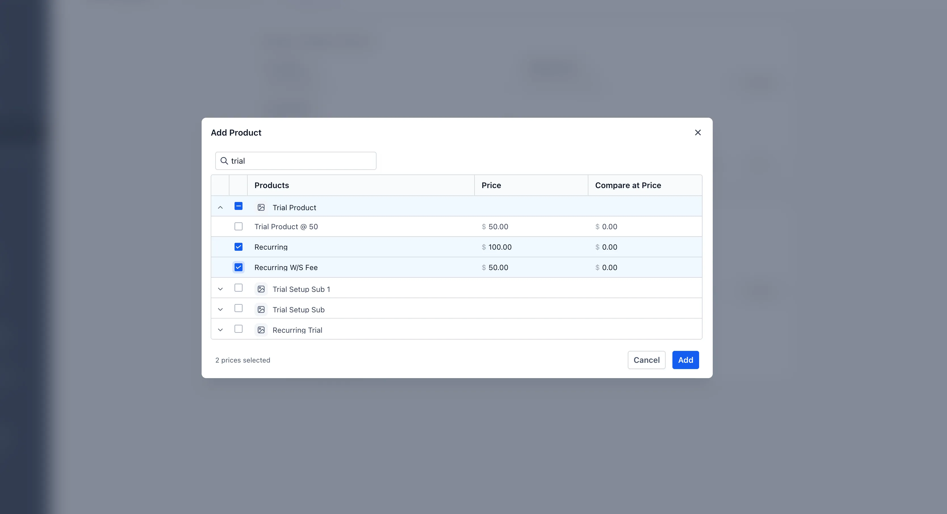Select the Recurring Trial product checkbox
The width and height of the screenshot is (947, 514).
tap(238, 329)
